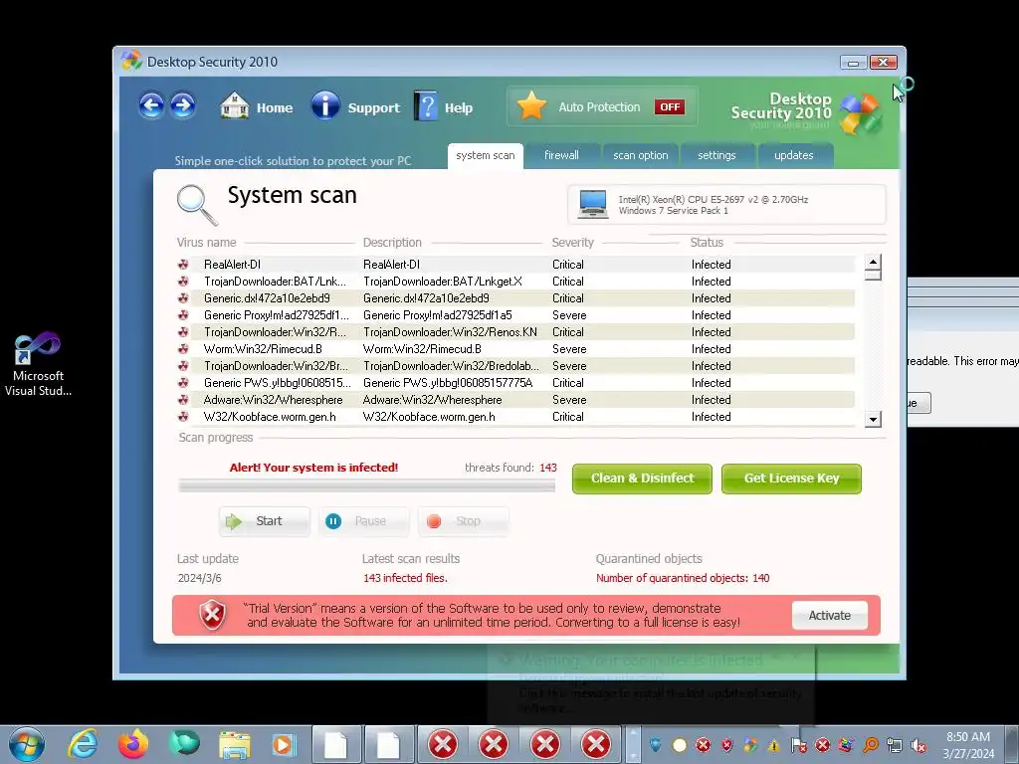Click the 143 infected files text
The width and height of the screenshot is (1019, 764).
point(406,578)
